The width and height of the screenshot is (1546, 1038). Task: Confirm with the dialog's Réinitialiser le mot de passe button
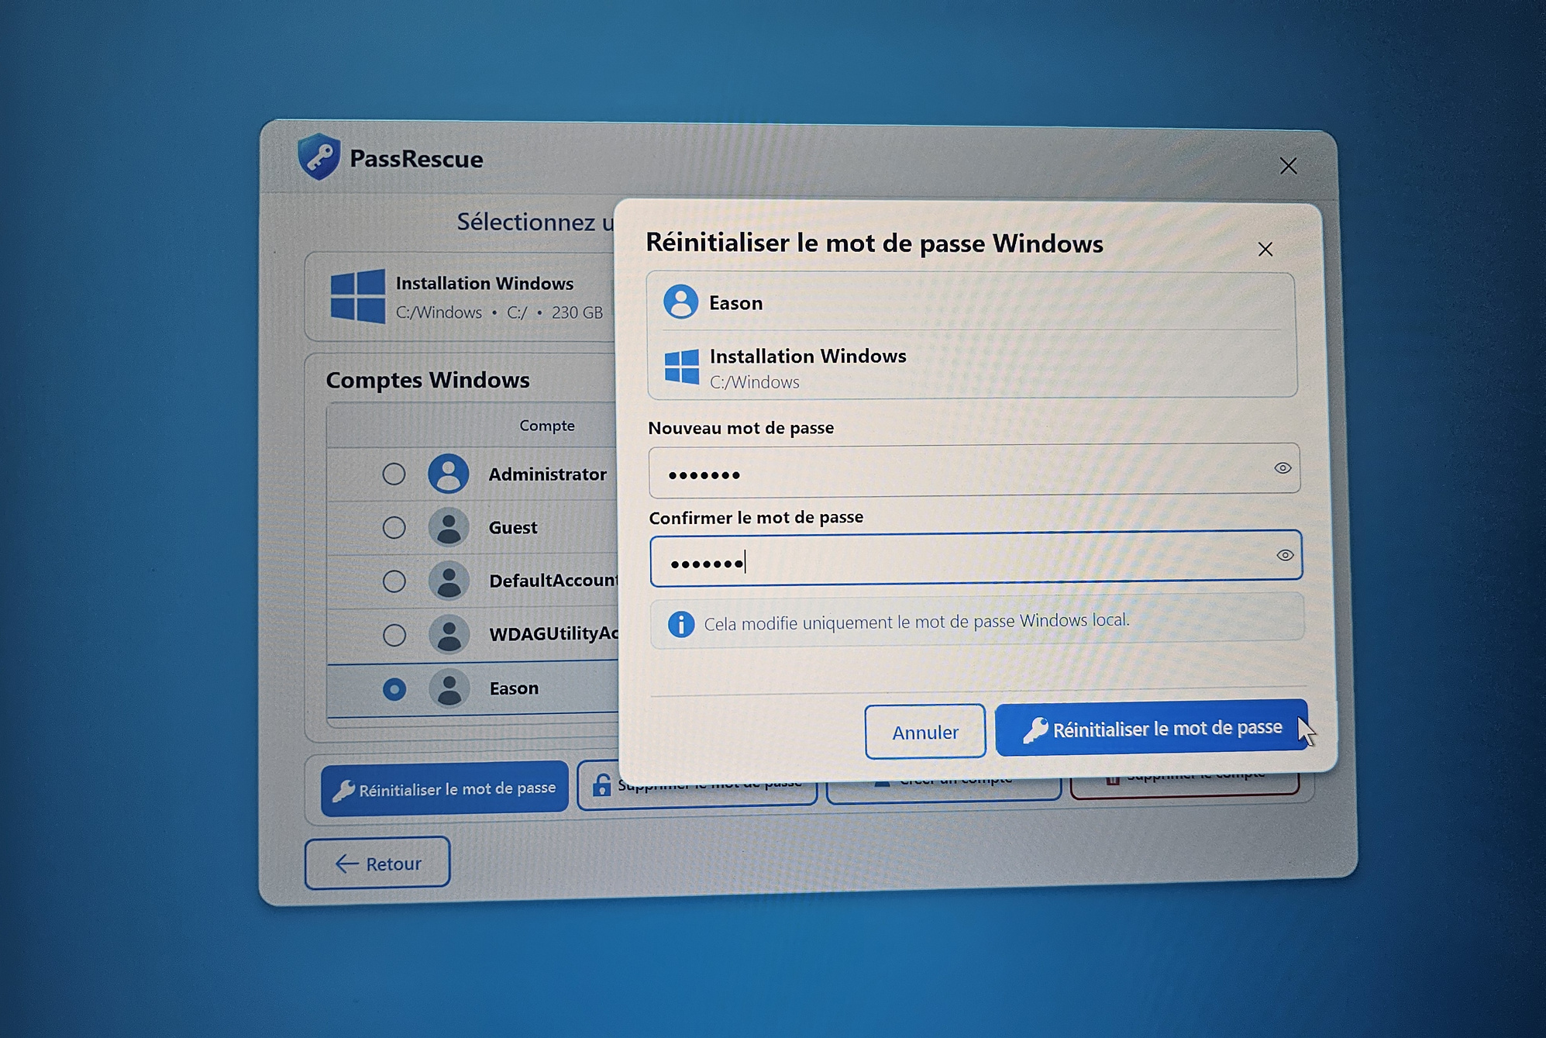click(1152, 728)
